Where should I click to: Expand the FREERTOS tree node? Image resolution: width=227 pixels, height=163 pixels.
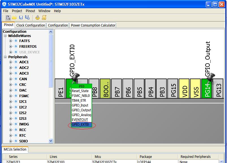11,47
